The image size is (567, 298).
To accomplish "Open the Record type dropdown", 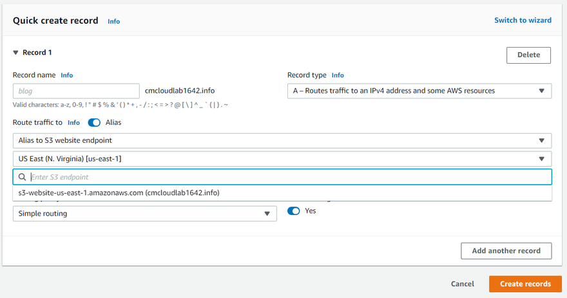I will pos(419,91).
